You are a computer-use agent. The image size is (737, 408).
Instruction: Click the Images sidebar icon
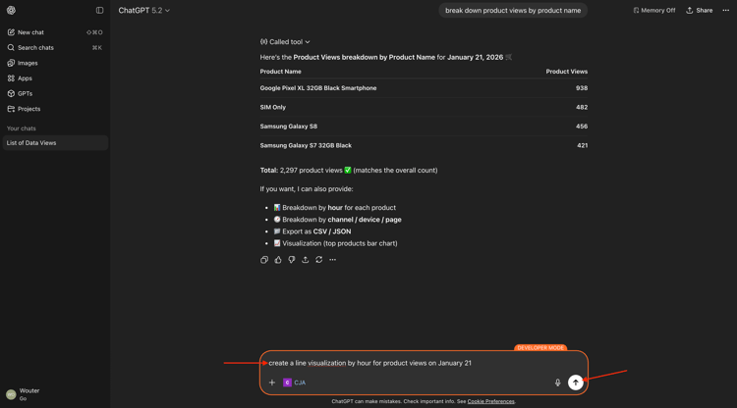click(11, 63)
